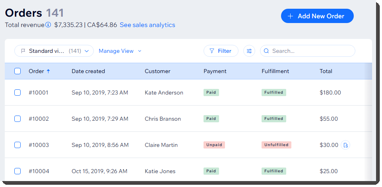Open order #10003
Image resolution: width=382 pixels, height=187 pixels.
pos(39,145)
